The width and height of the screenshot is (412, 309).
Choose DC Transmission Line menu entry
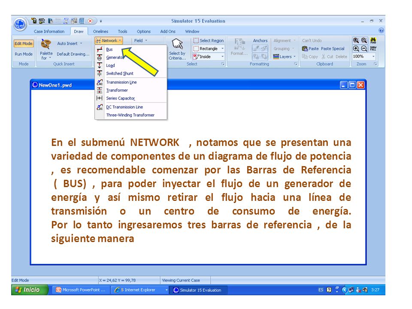(131, 107)
